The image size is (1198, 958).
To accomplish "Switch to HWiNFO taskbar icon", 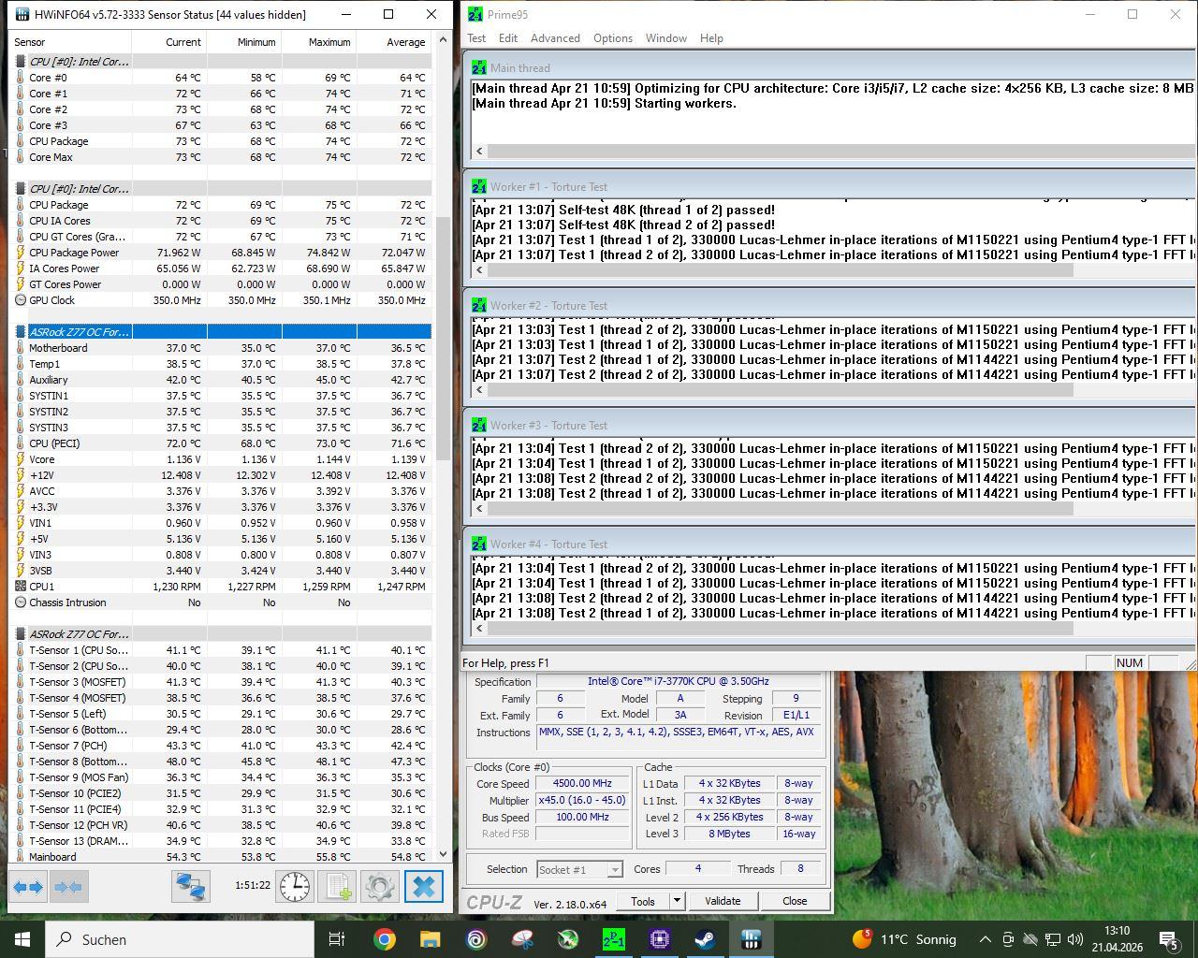I will [751, 939].
